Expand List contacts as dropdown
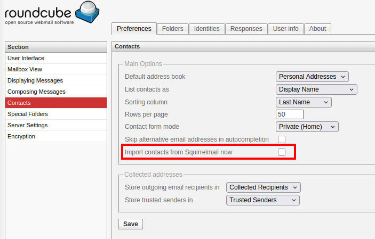The width and height of the screenshot is (375, 239). pos(316,89)
